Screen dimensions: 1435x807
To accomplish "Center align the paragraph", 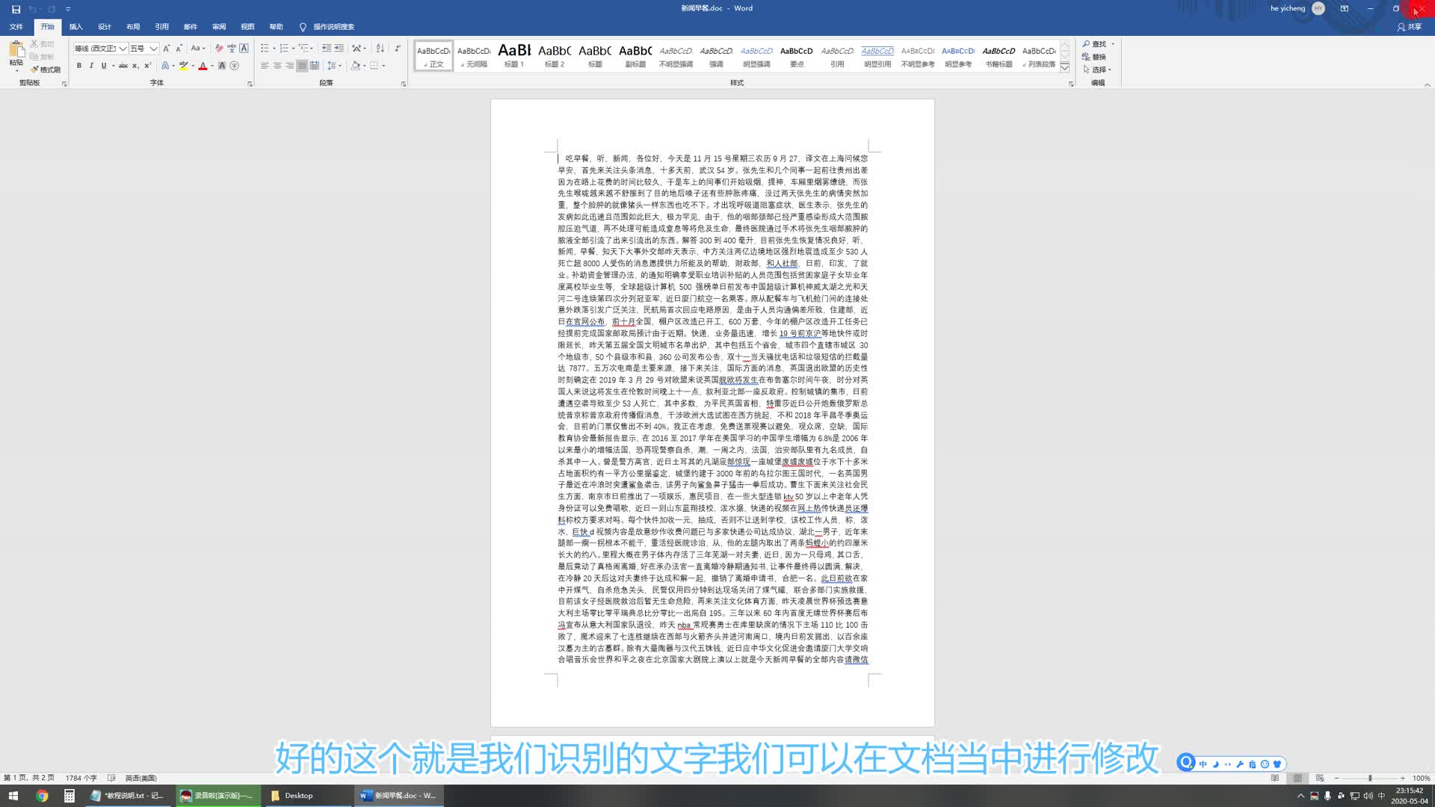I will [277, 66].
